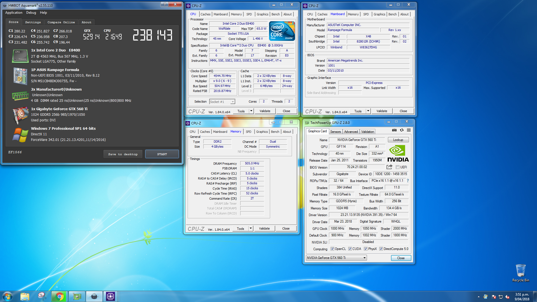The image size is (537, 302).
Task: Click Validate in the CPU-Z CPU window
Action: 265,111
